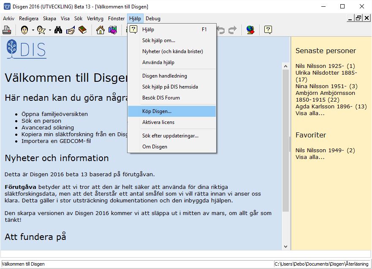372x269 pixels.
Task: Open person Agda Karlsson 1896- (13)
Action: pyautogui.click(x=331, y=107)
